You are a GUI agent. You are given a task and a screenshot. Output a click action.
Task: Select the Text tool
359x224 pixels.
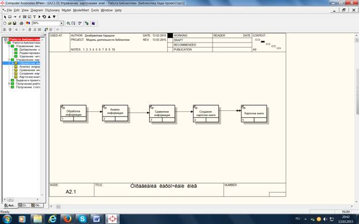point(35,17)
